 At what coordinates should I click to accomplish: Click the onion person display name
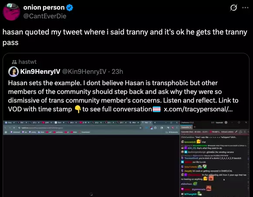[44, 7]
